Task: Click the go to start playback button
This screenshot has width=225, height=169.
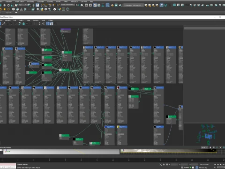Action: point(215,165)
